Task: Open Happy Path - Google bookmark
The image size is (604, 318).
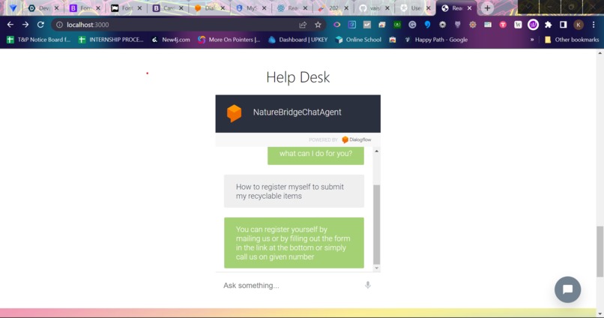Action: click(436, 40)
